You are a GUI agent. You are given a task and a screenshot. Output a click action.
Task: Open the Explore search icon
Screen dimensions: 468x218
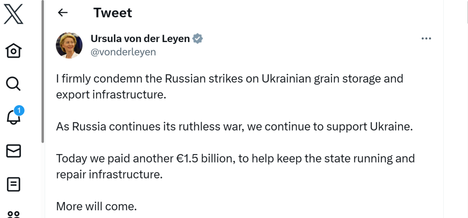pyautogui.click(x=13, y=84)
